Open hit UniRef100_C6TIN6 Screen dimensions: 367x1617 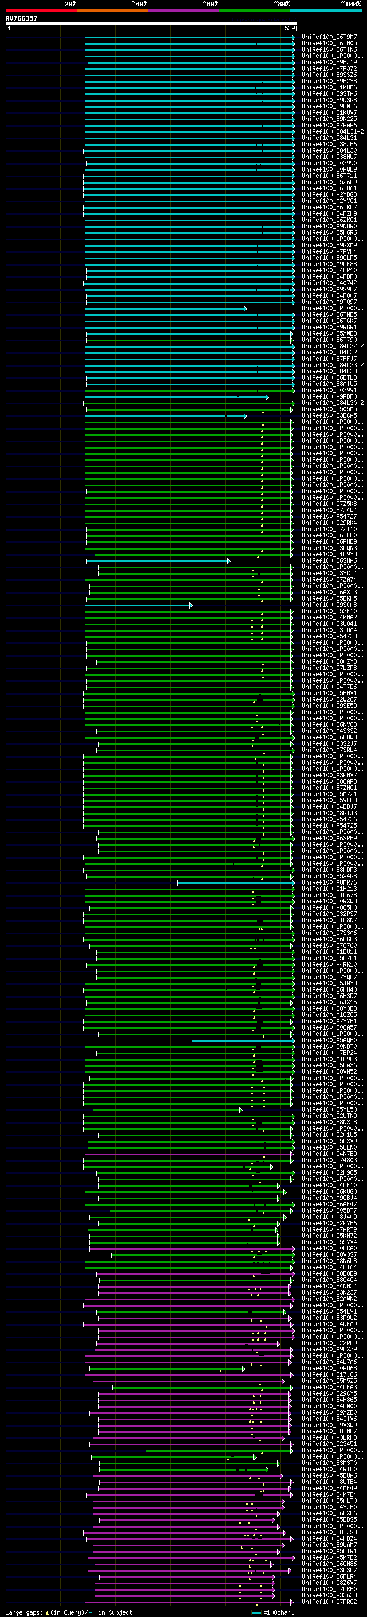click(x=329, y=49)
